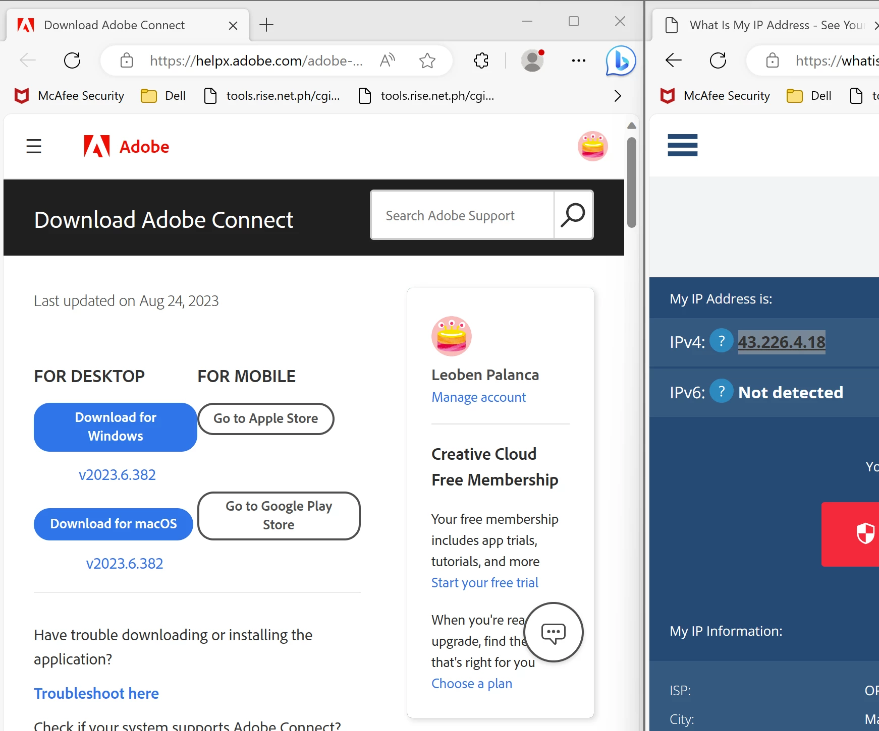Click the Adobe logo in the page header
The height and width of the screenshot is (731, 879).
127,146
